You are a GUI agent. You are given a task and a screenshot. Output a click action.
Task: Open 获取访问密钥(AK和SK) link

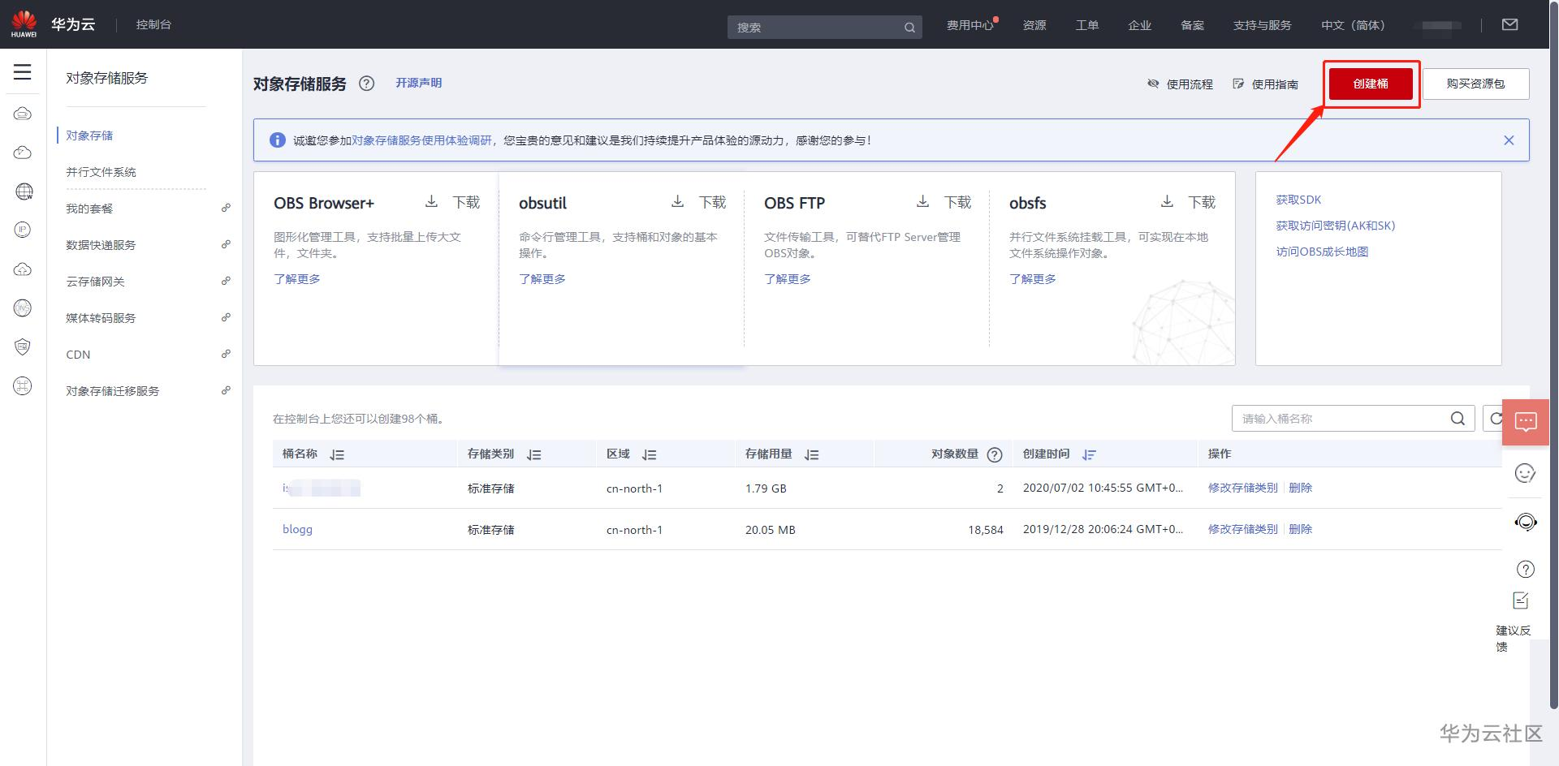coord(1336,226)
